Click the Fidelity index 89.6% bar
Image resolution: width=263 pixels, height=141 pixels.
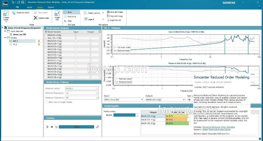pos(126,115)
